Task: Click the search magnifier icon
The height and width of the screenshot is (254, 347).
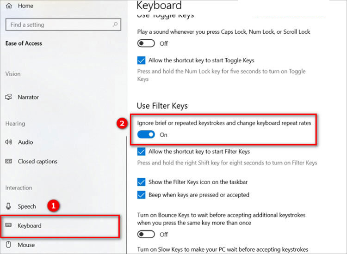Action: [x=115, y=24]
